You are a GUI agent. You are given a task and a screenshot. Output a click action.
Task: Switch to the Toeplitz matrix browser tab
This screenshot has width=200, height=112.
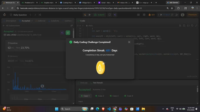49,3
